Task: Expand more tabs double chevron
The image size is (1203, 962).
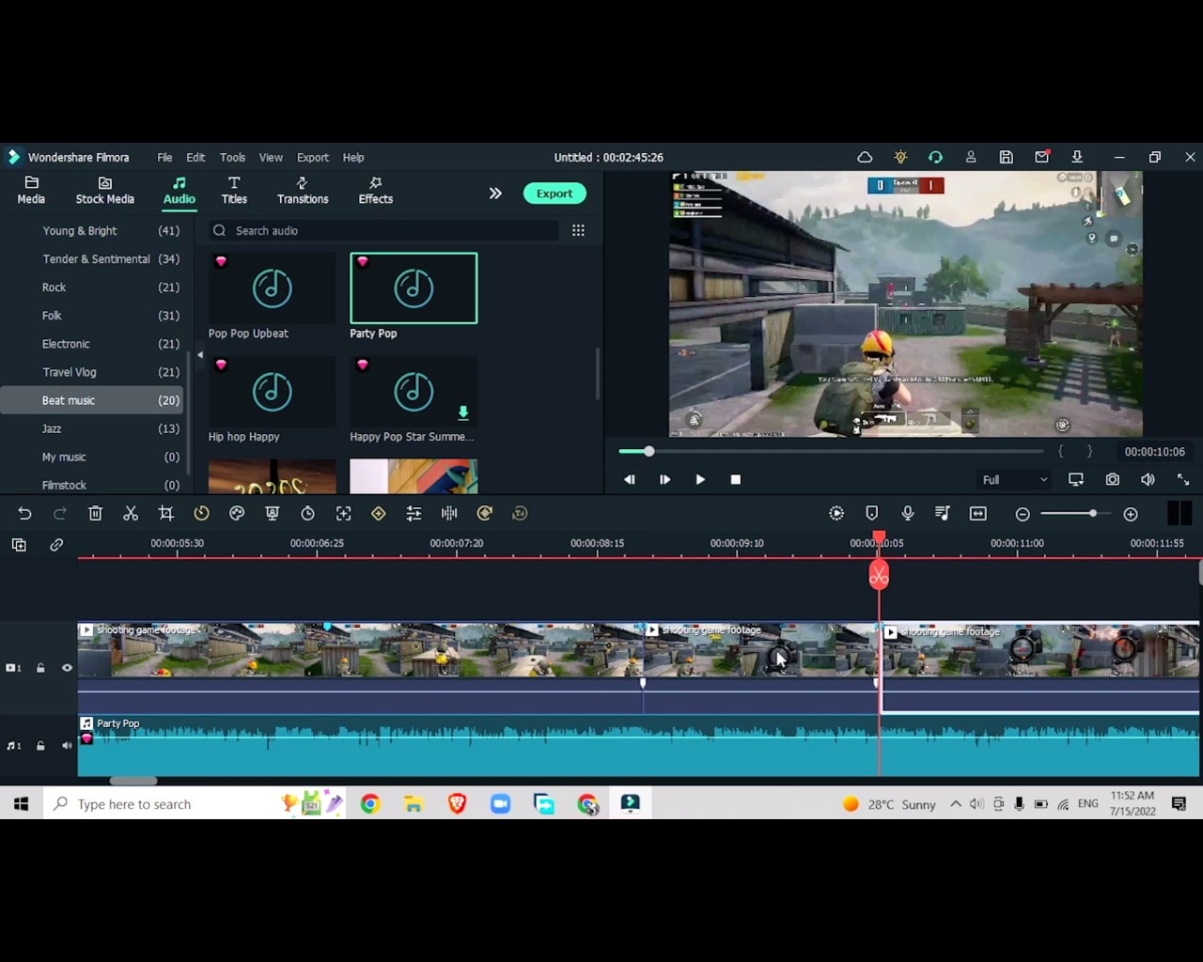Action: tap(495, 194)
